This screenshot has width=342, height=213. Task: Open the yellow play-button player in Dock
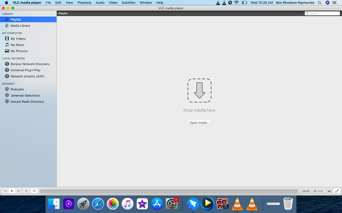click(x=208, y=204)
